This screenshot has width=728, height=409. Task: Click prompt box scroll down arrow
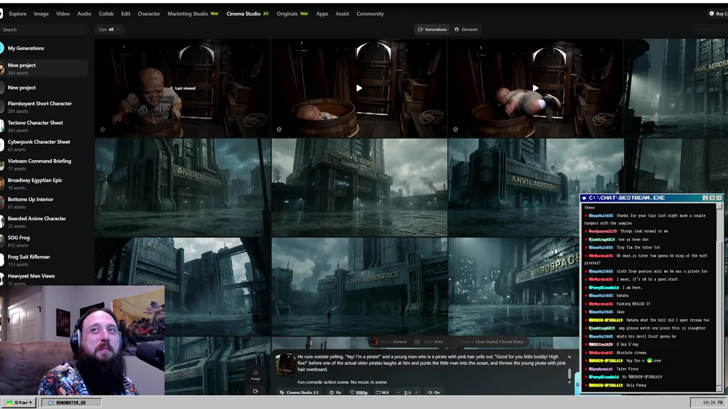point(569,383)
